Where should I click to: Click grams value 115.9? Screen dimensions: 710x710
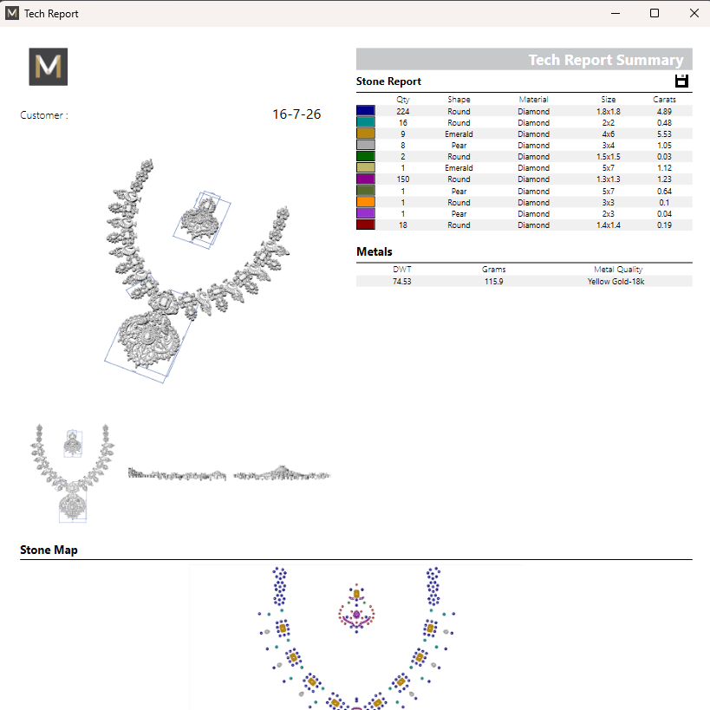(x=493, y=282)
